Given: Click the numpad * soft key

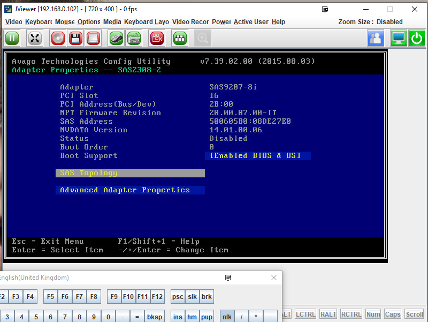Looking at the screenshot, I should pyautogui.click(x=256, y=317).
